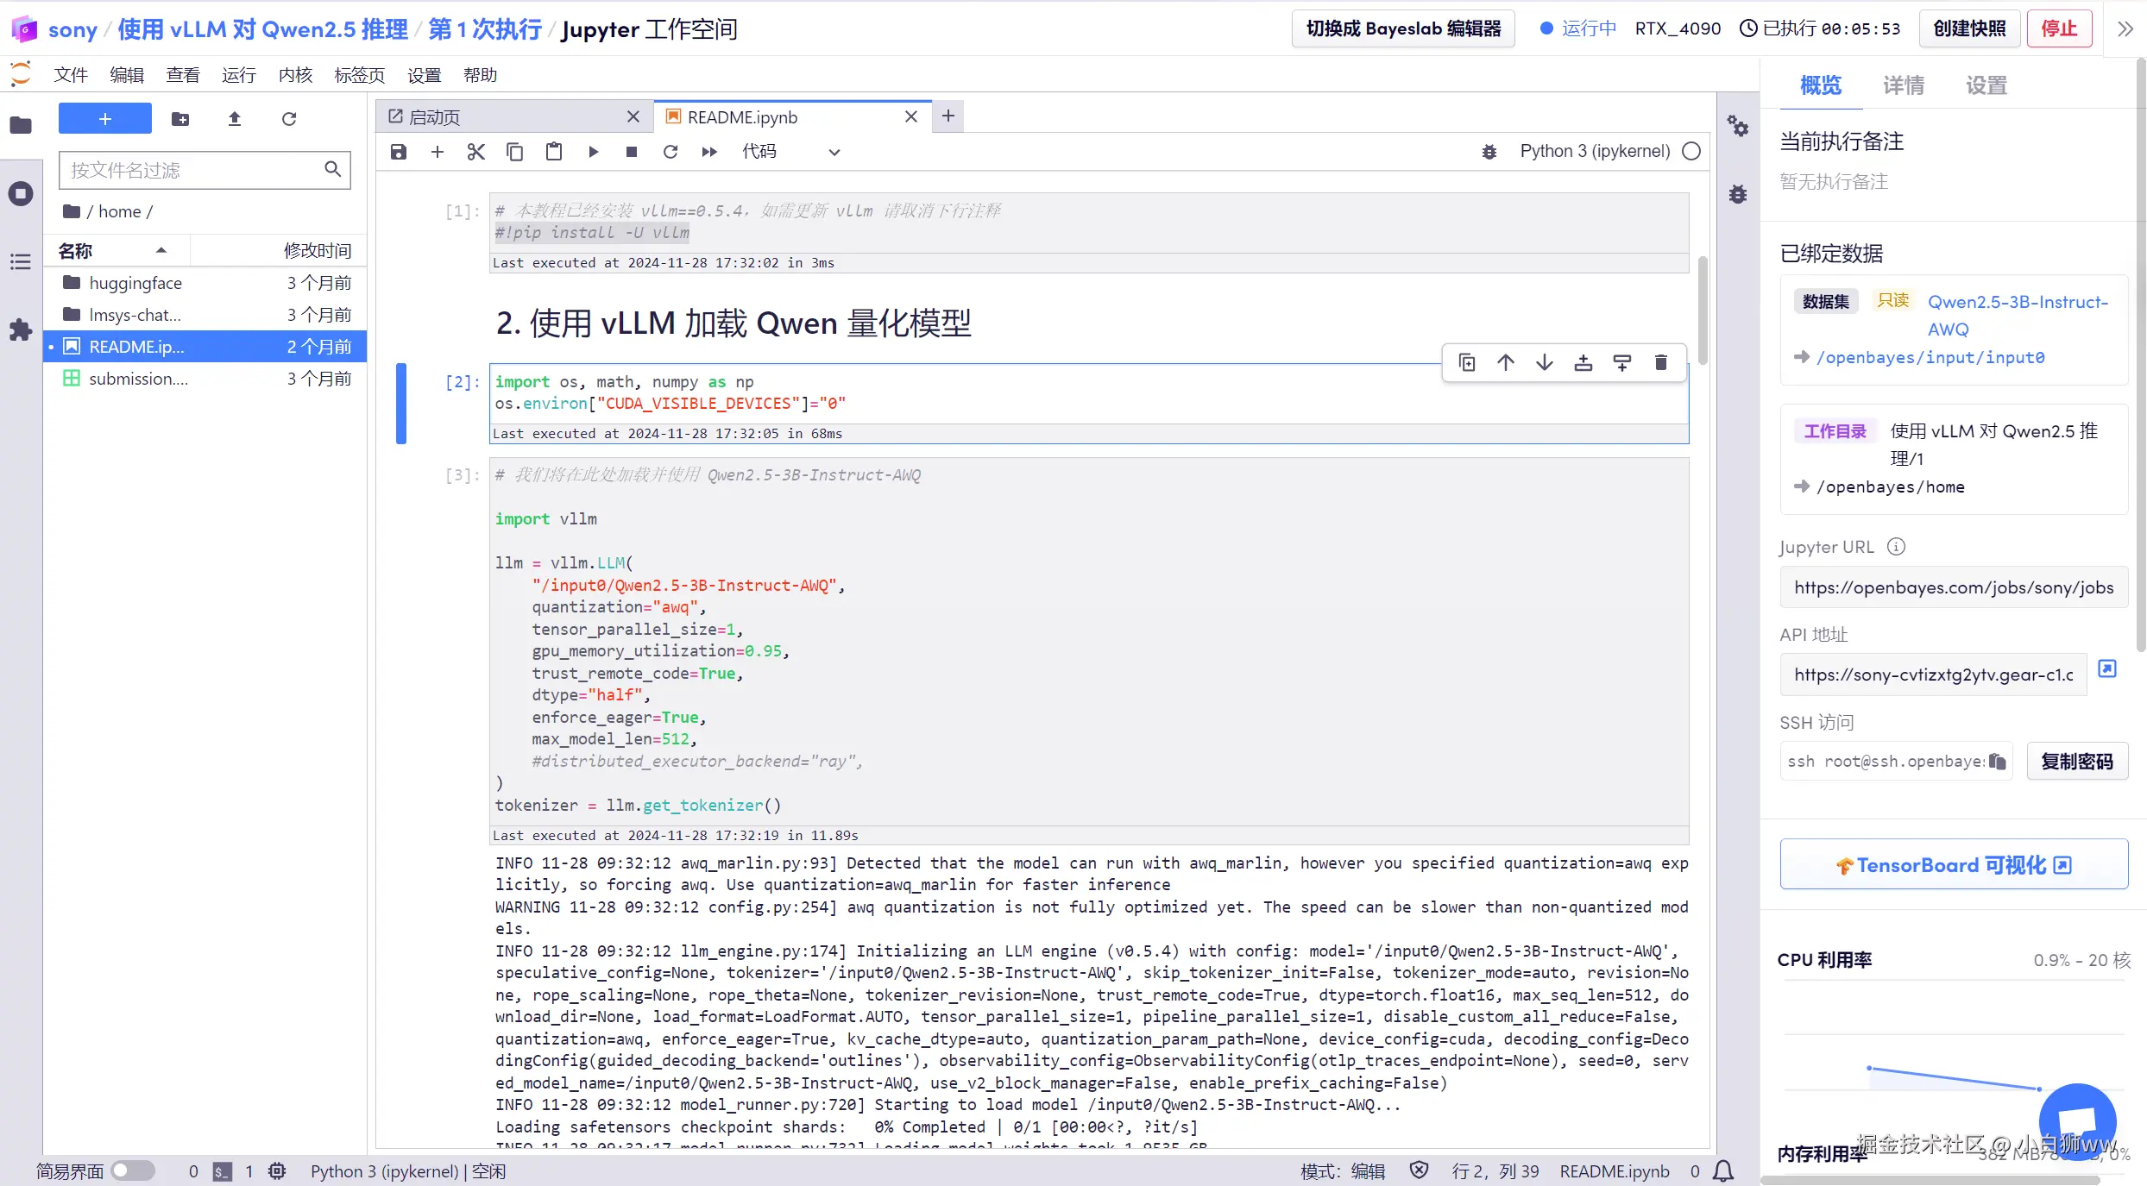
Task: Open TensorBoard 可视化 link
Action: (x=1954, y=864)
